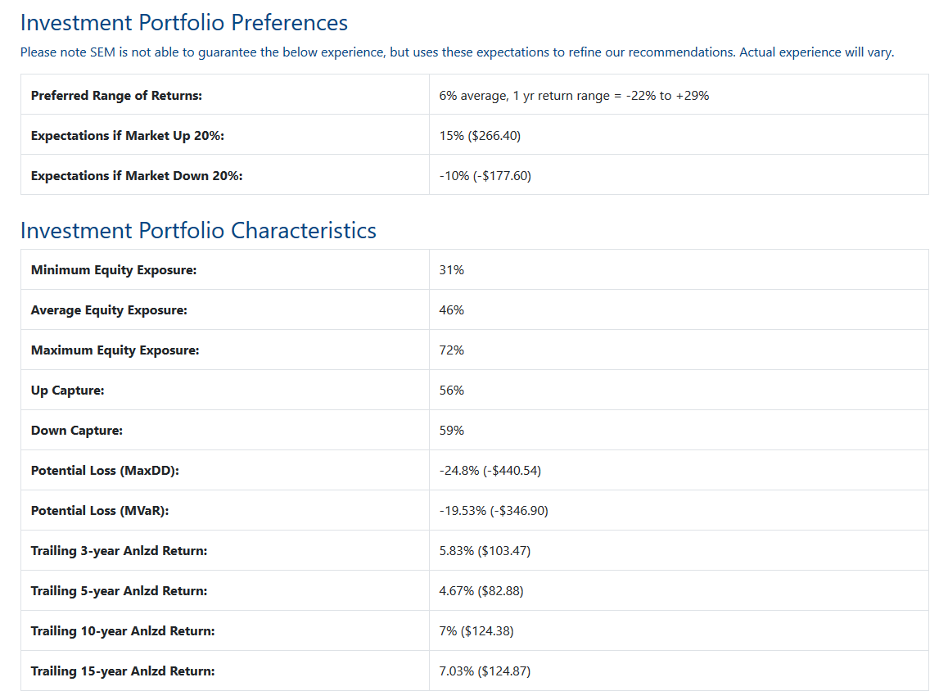
Task: Click the Potential Loss (MaxDD) label
Action: coord(106,470)
